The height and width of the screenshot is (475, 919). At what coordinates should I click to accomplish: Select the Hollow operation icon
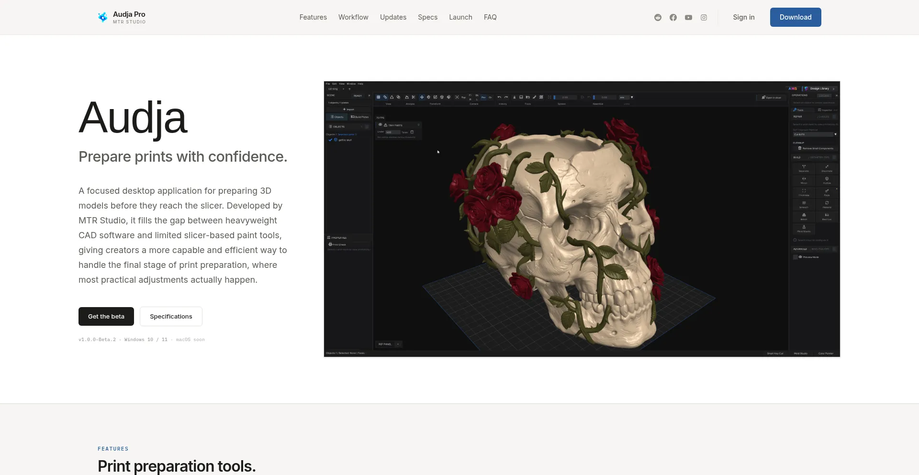point(827,180)
